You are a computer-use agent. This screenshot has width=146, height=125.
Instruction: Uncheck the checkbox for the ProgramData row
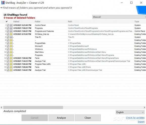[x=8, y=43]
